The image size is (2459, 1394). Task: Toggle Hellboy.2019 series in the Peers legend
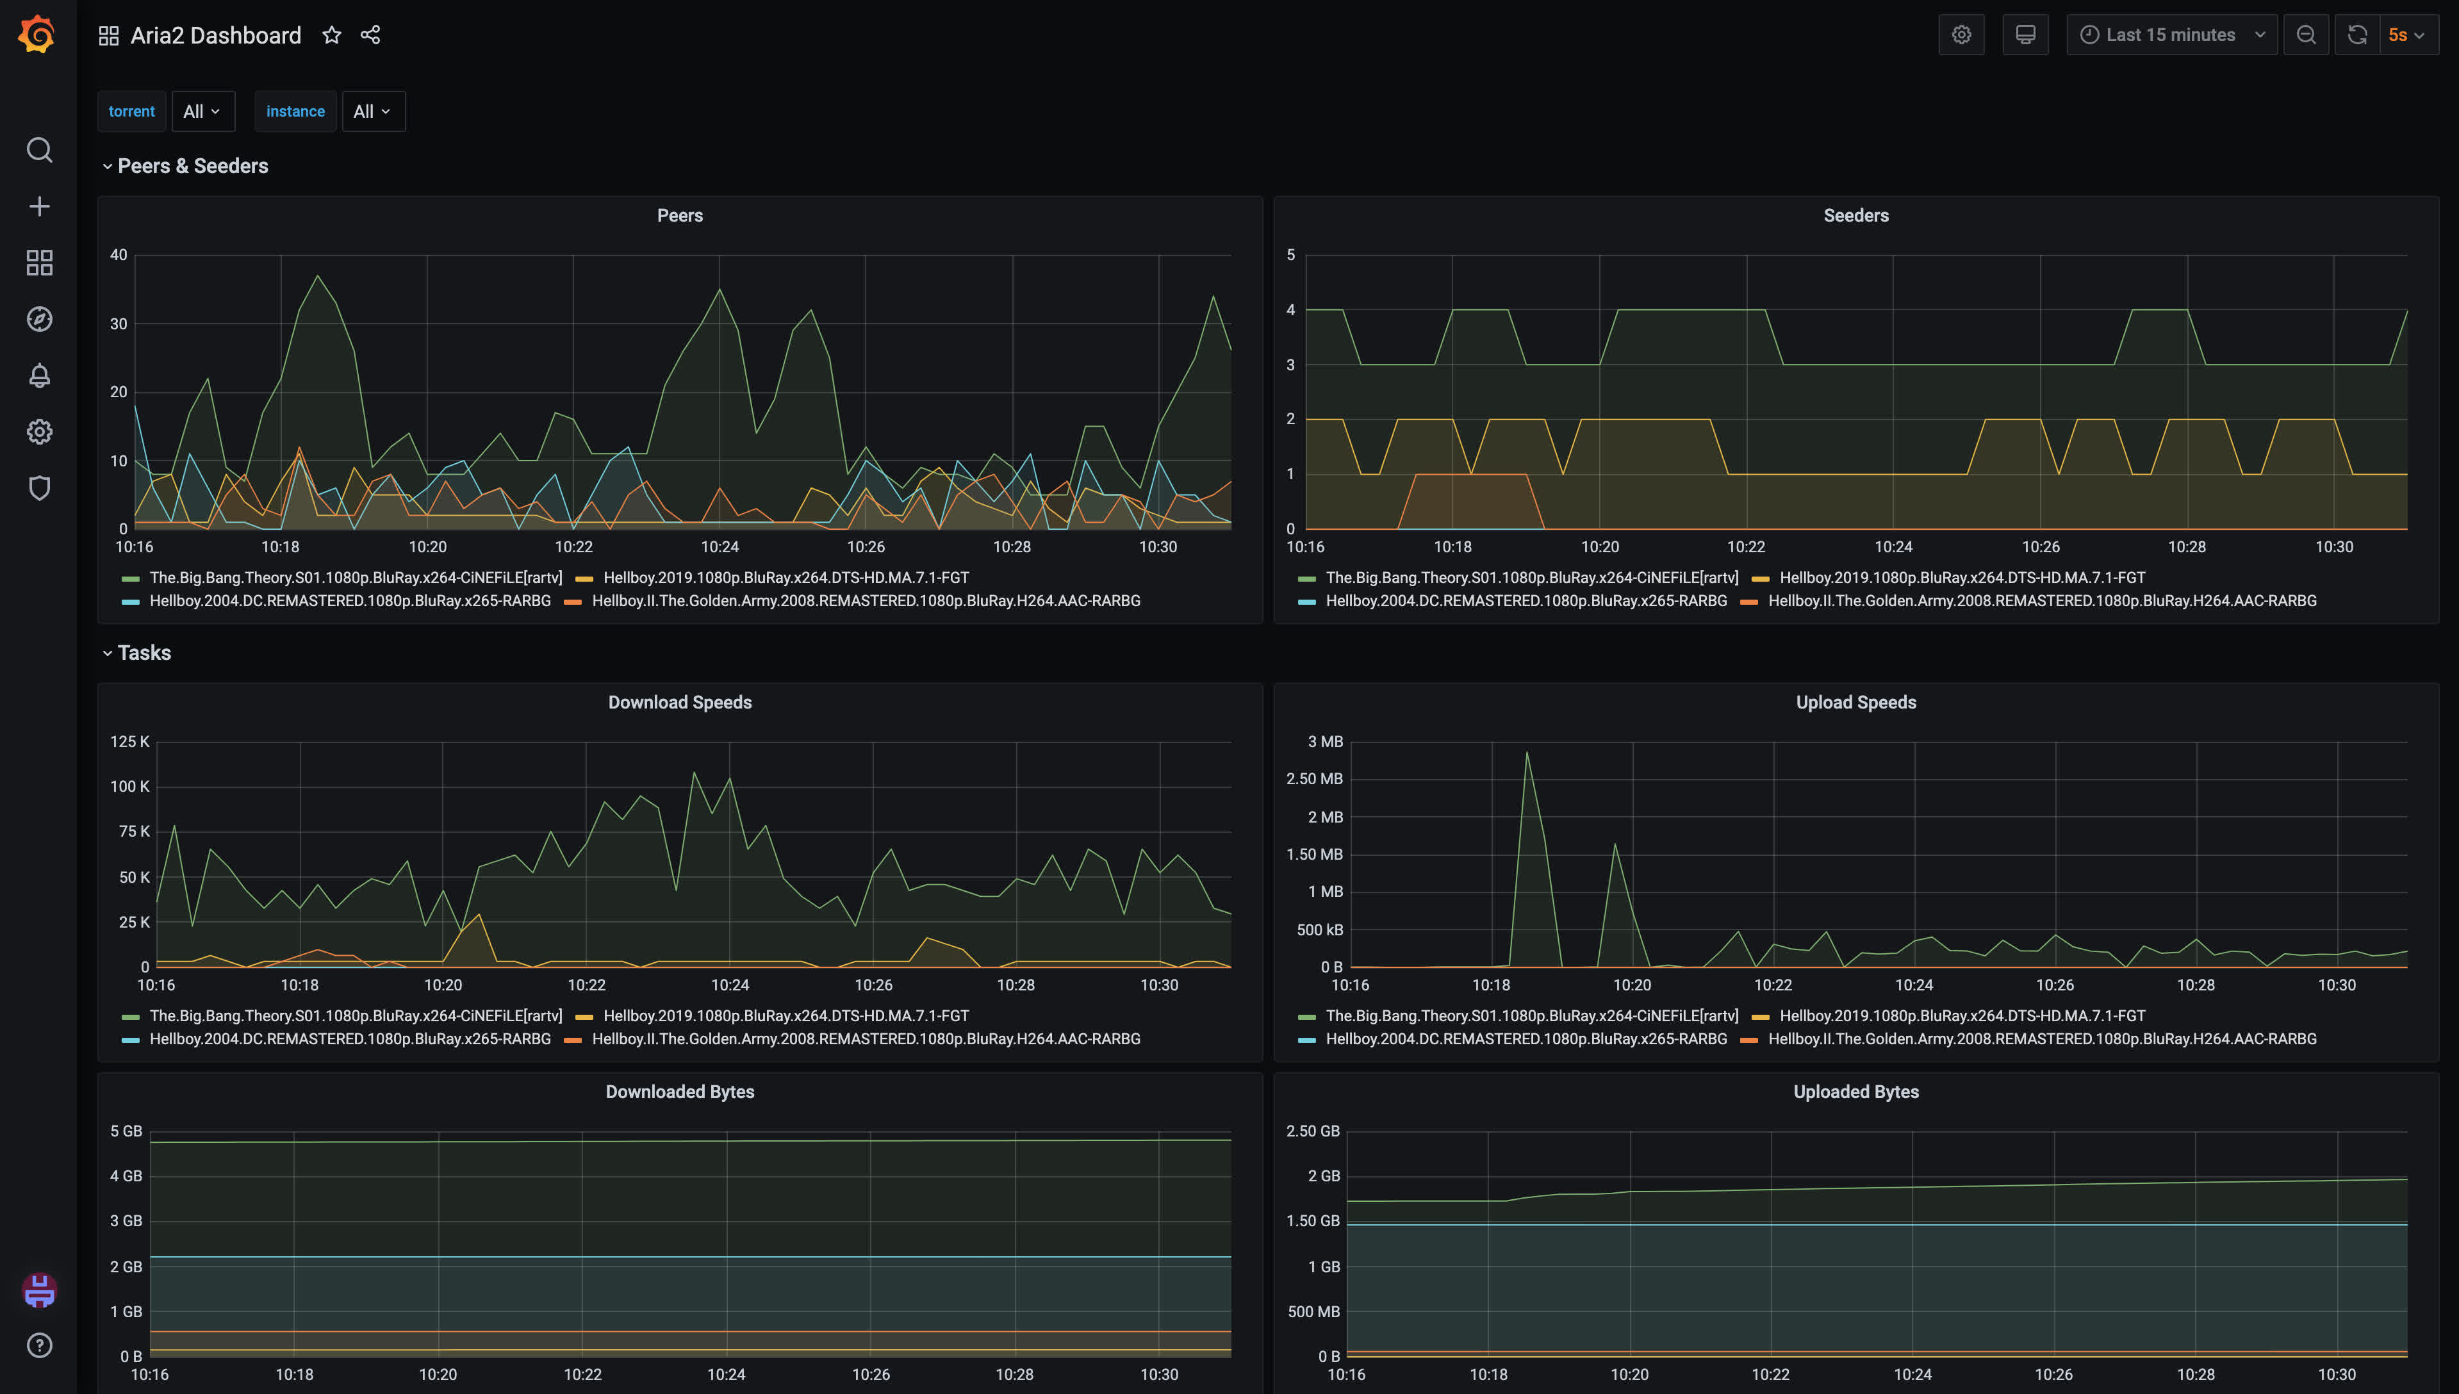785,577
